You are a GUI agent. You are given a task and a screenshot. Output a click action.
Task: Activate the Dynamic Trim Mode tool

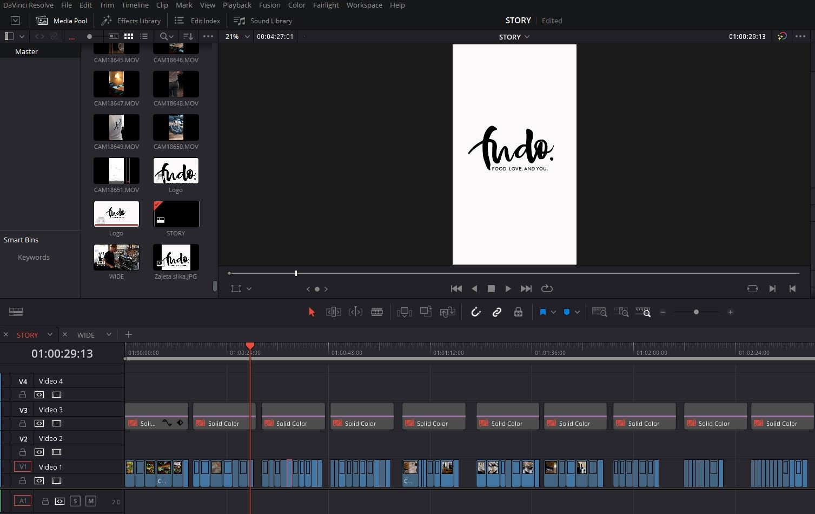pyautogui.click(x=355, y=312)
